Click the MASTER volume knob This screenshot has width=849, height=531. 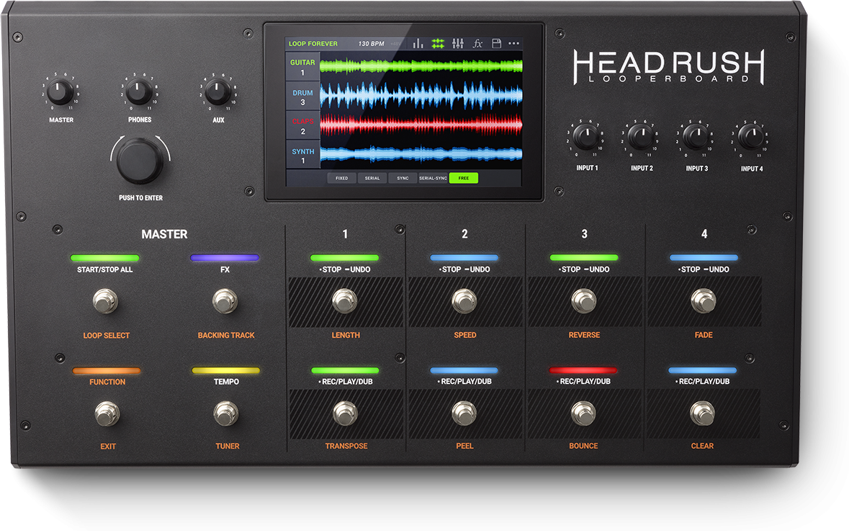click(60, 93)
